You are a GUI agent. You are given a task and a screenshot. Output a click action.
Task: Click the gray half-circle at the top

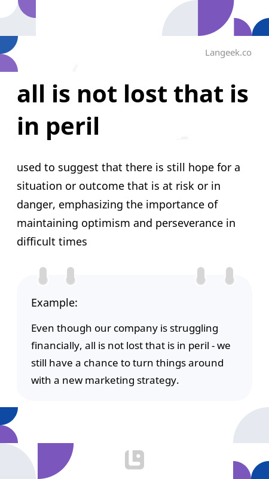point(180,19)
